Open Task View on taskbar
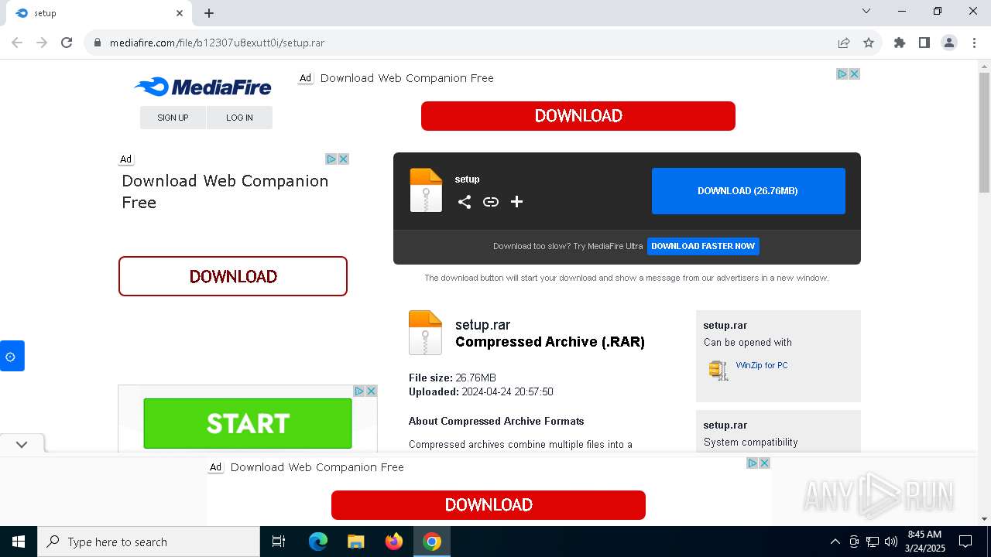The width and height of the screenshot is (991, 557). 279,542
